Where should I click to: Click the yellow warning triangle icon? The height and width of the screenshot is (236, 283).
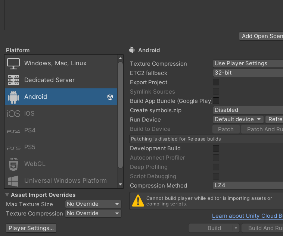click(x=138, y=201)
